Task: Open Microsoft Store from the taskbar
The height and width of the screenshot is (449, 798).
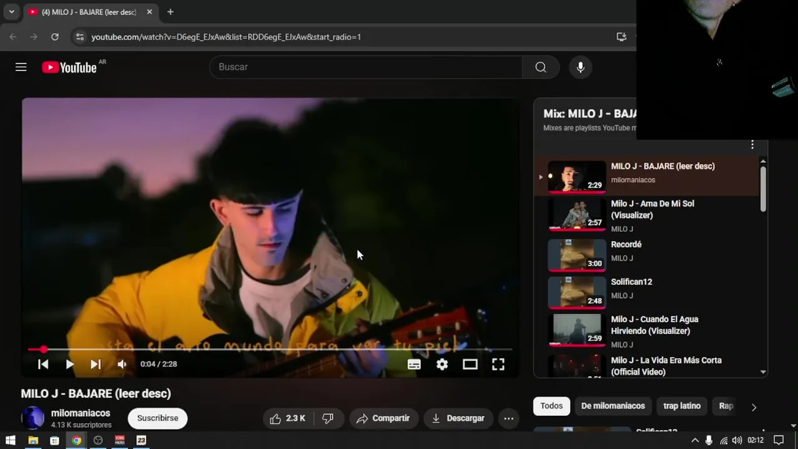Action: pyautogui.click(x=54, y=440)
